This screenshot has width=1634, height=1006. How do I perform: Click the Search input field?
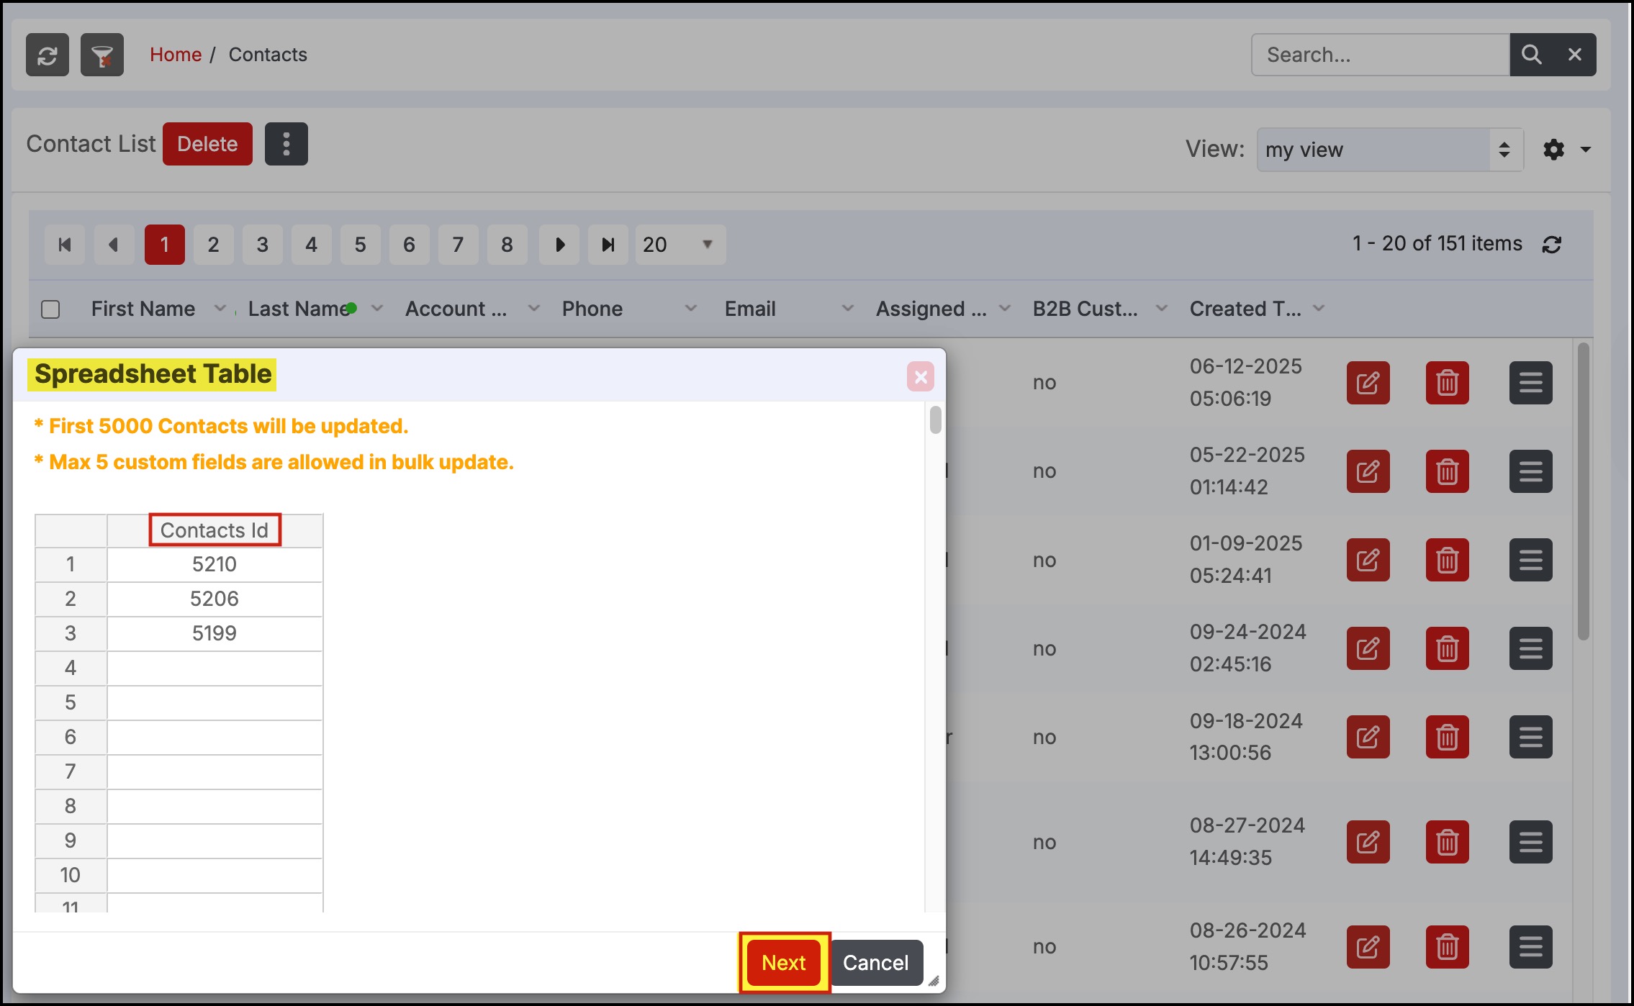point(1379,55)
